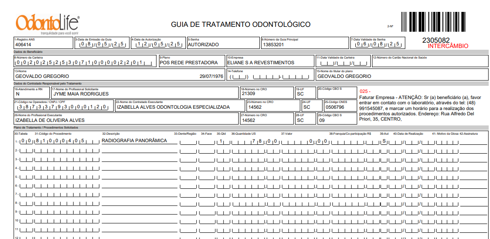The height and width of the screenshot is (239, 490).
Task: Click the Data Validade da Senha field
Action: coord(377,43)
